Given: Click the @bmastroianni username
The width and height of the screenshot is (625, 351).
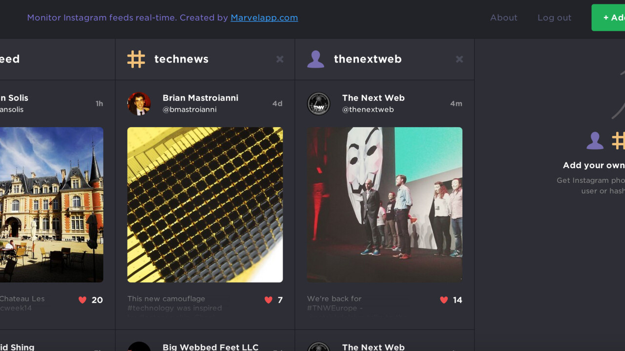Looking at the screenshot, I should pyautogui.click(x=190, y=109).
